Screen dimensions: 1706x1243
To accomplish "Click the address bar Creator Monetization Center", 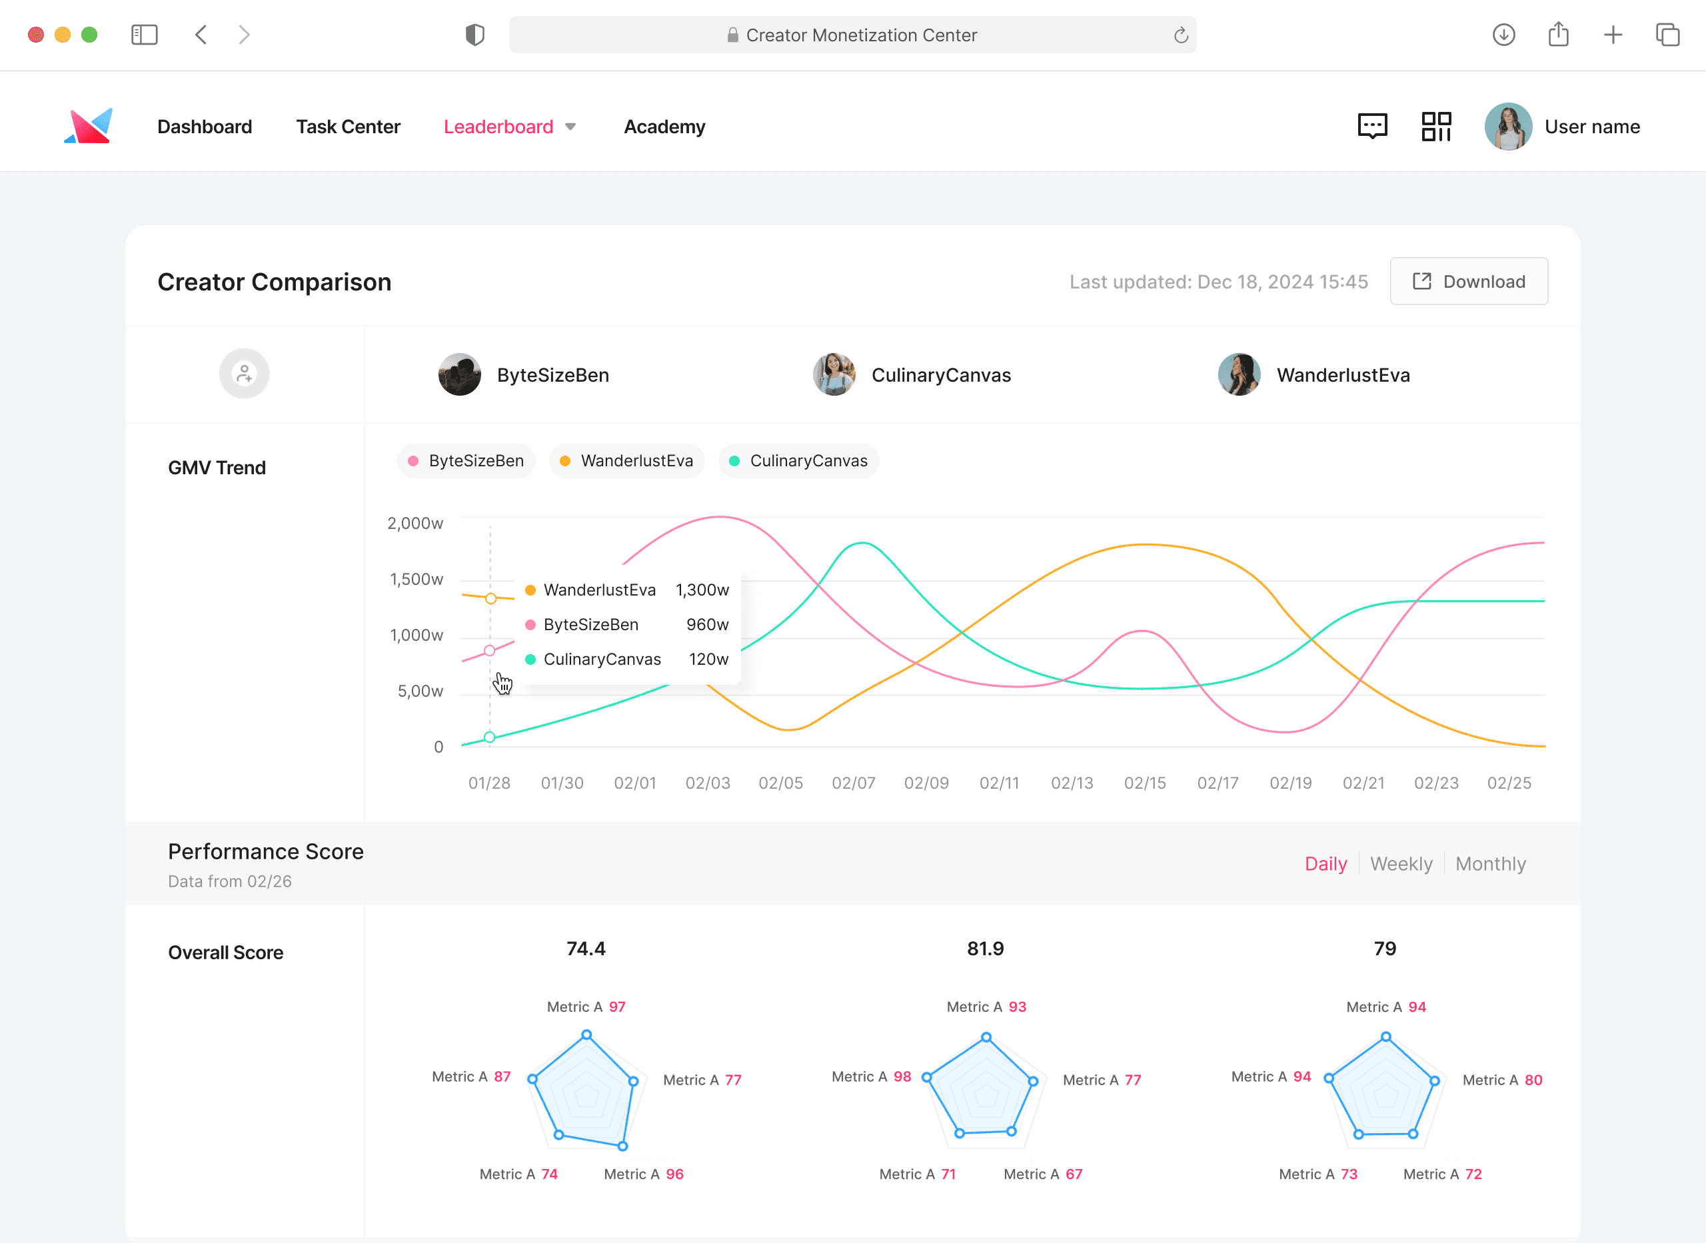I will (852, 35).
